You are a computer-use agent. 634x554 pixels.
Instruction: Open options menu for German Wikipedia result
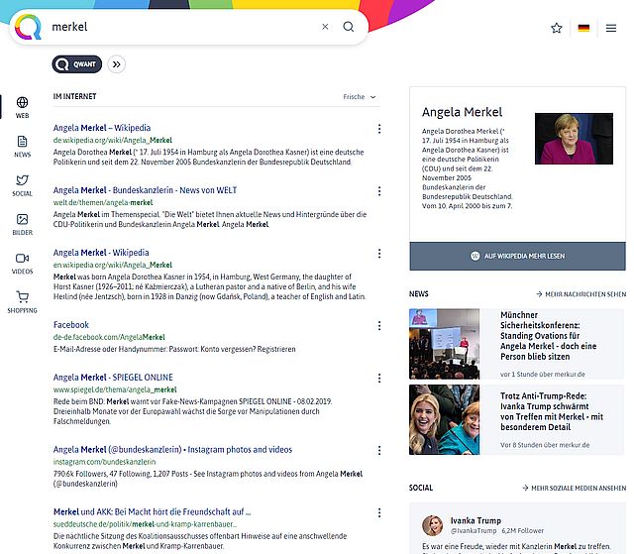click(379, 129)
